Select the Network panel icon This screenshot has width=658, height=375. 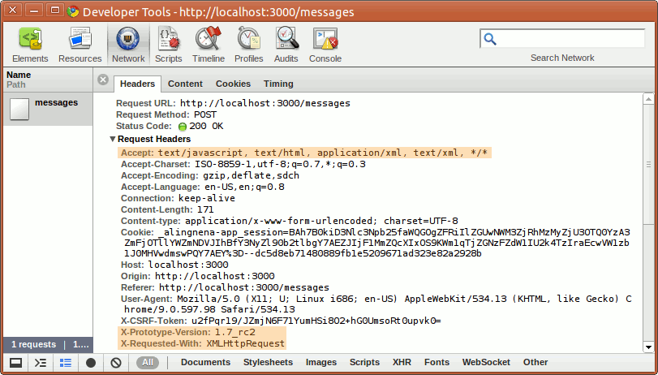click(x=128, y=44)
